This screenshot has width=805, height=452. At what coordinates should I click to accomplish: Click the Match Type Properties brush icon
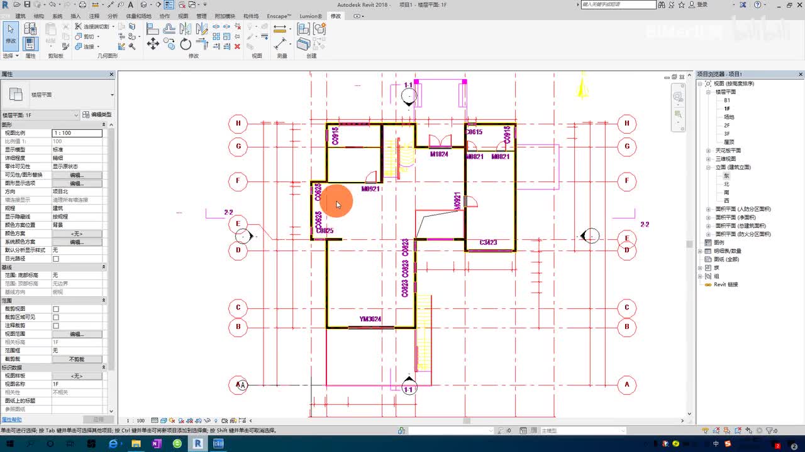coord(66,46)
